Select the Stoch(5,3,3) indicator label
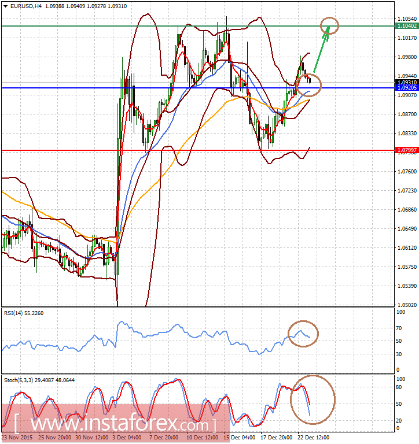 (x=39, y=380)
